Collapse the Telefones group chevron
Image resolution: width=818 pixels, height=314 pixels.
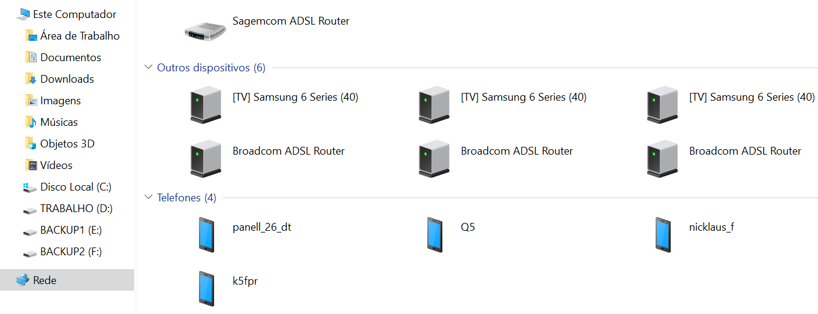[x=149, y=197]
